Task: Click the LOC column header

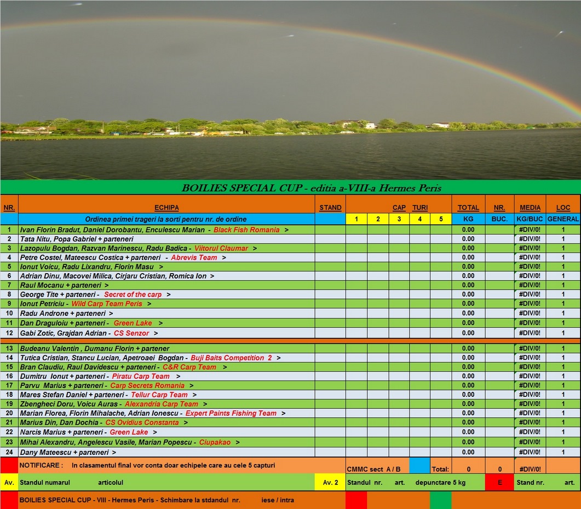Action: [563, 208]
